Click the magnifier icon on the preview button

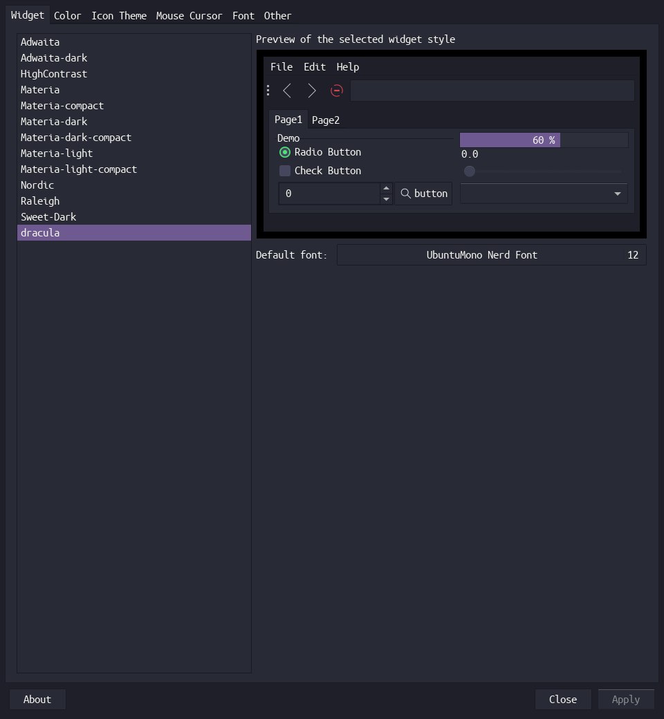(405, 194)
